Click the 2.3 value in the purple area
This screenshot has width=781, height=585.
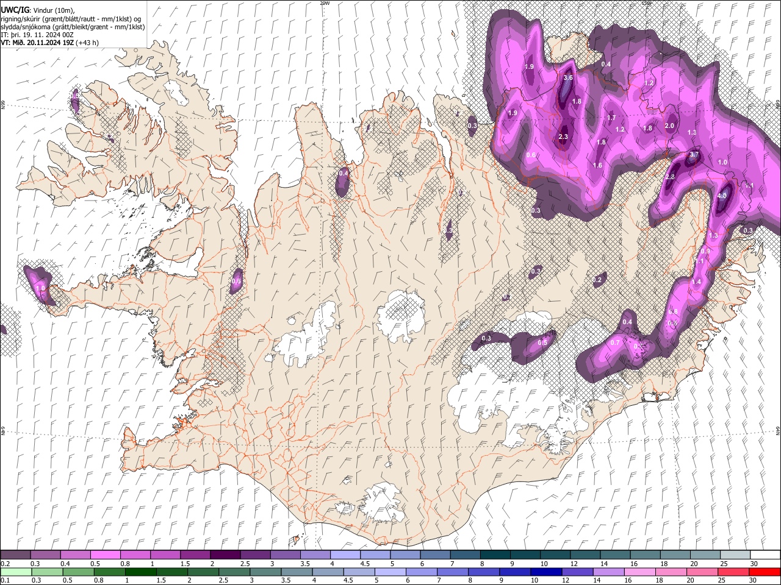(563, 137)
